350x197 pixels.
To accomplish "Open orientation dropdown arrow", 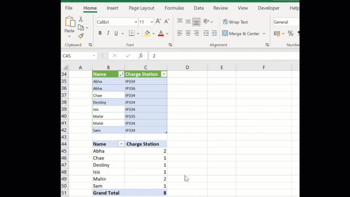I will tap(212, 22).
